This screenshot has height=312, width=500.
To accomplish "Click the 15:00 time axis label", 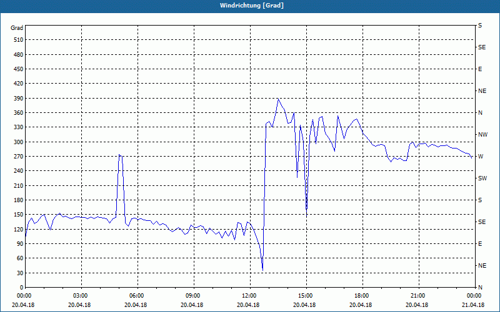I will [305, 296].
